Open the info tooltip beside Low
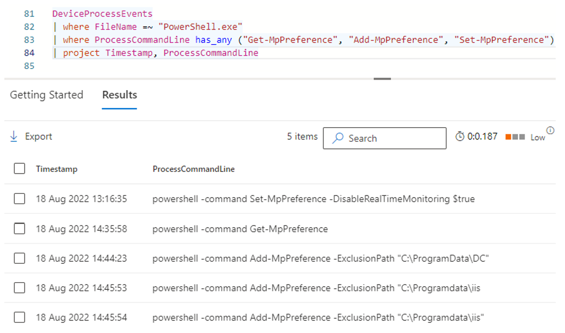Viewport: 565px width, 333px height. pos(550,131)
